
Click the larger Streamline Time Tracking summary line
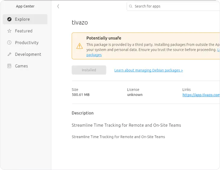coord(126,125)
